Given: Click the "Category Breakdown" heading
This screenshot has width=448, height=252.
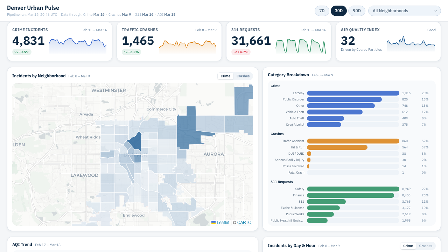Looking at the screenshot, I should (288, 75).
